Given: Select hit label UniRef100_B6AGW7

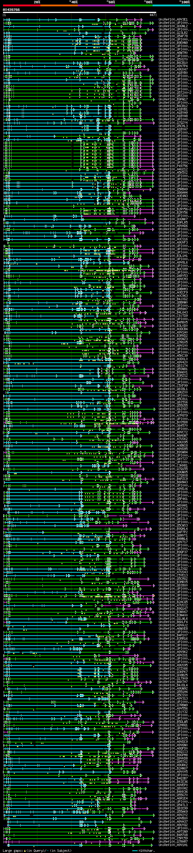Looking at the screenshot, I should [173, 435].
